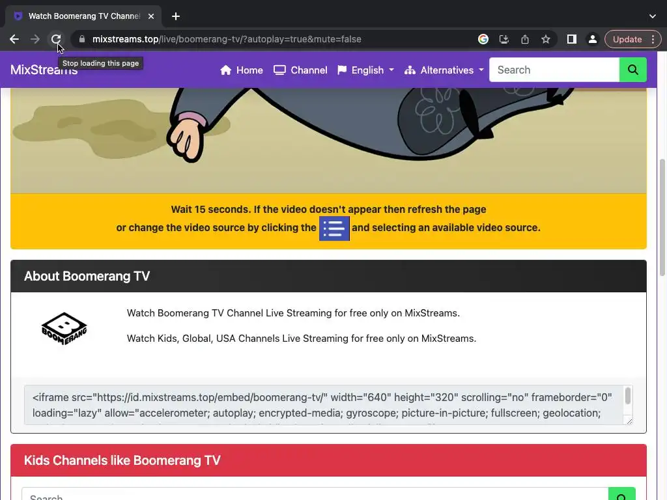Open Channel in the navbar
The width and height of the screenshot is (667, 500).
click(300, 70)
